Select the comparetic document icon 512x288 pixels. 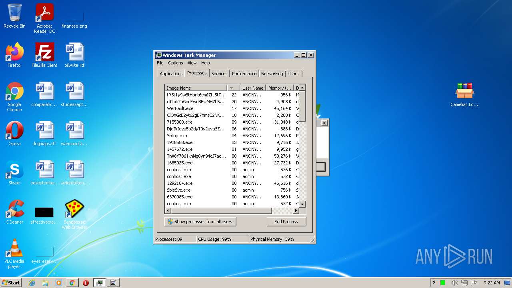44,94
